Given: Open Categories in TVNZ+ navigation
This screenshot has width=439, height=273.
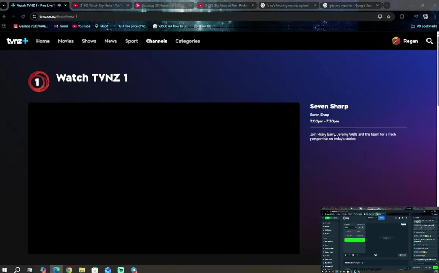Looking at the screenshot, I should coord(187,41).
